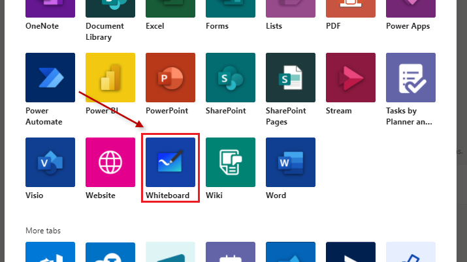
Task: Pick the Excel app tile
Action: (x=170, y=8)
